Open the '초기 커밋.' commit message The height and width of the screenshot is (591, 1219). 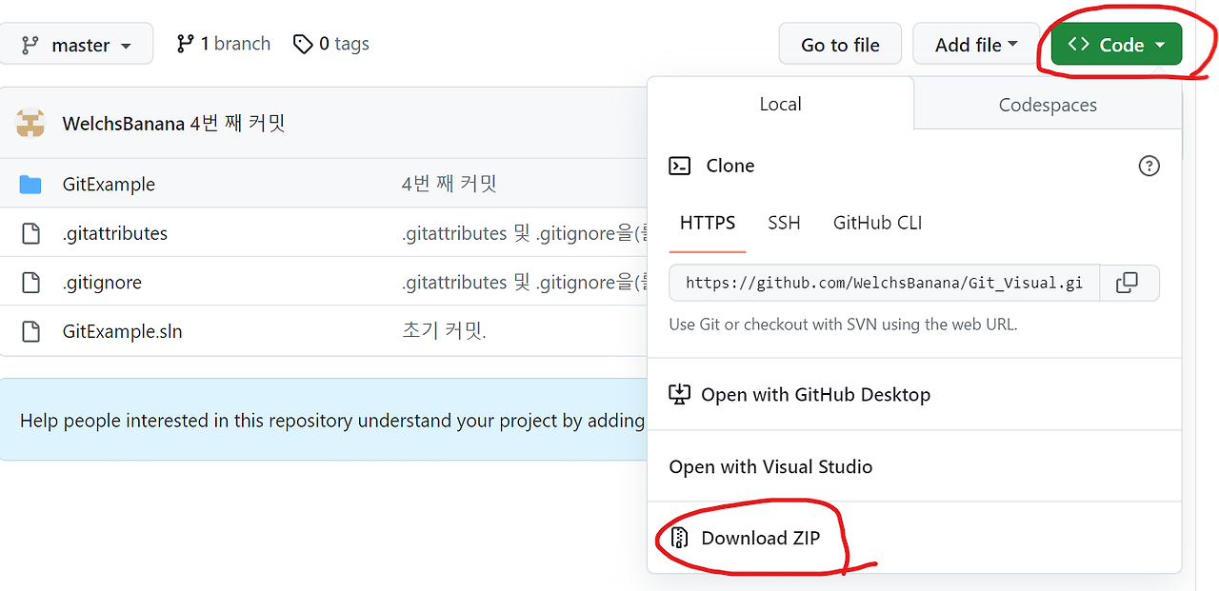point(444,331)
